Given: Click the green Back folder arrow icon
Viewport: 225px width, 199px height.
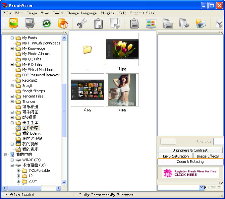Looking at the screenshot, I should (14, 24).
